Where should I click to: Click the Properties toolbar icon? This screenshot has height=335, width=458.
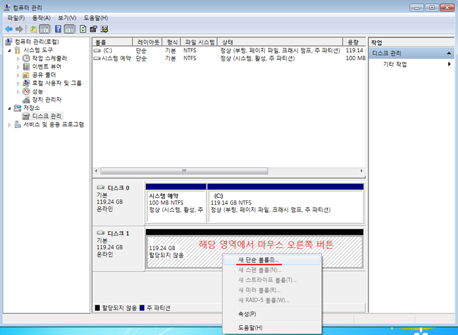pos(94,29)
